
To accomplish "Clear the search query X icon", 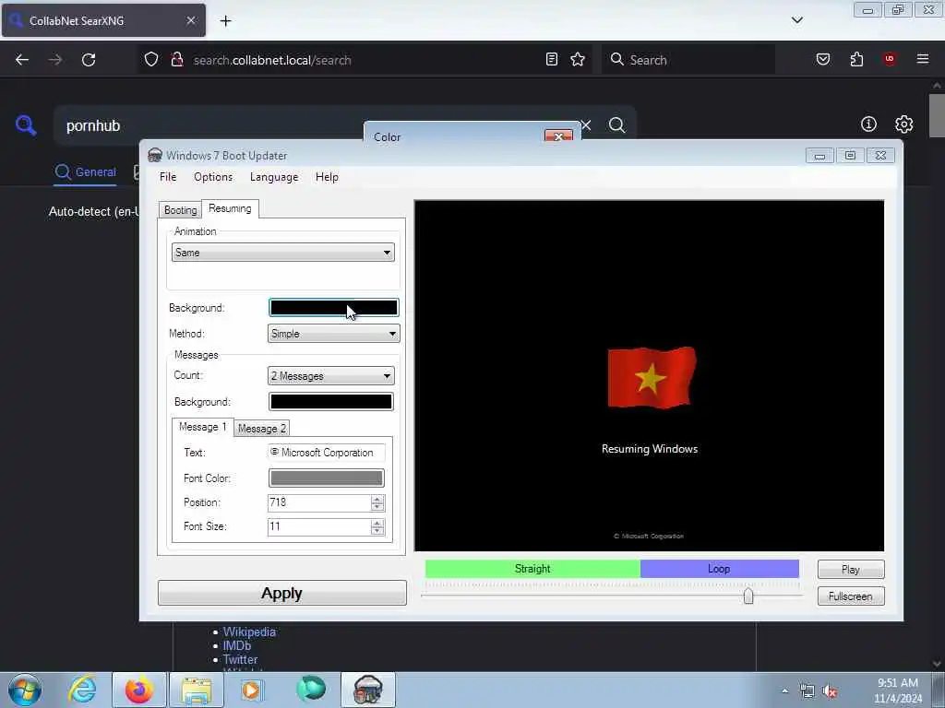I will click(x=586, y=125).
